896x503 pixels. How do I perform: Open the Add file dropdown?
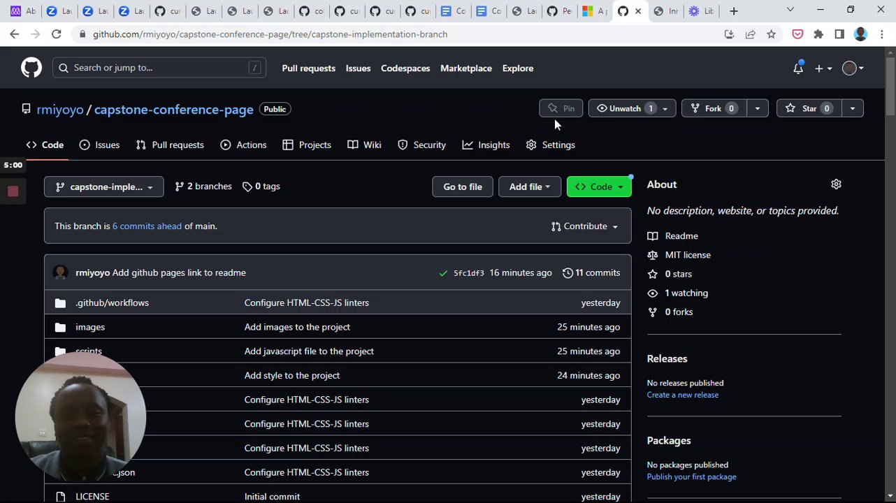pyautogui.click(x=530, y=187)
